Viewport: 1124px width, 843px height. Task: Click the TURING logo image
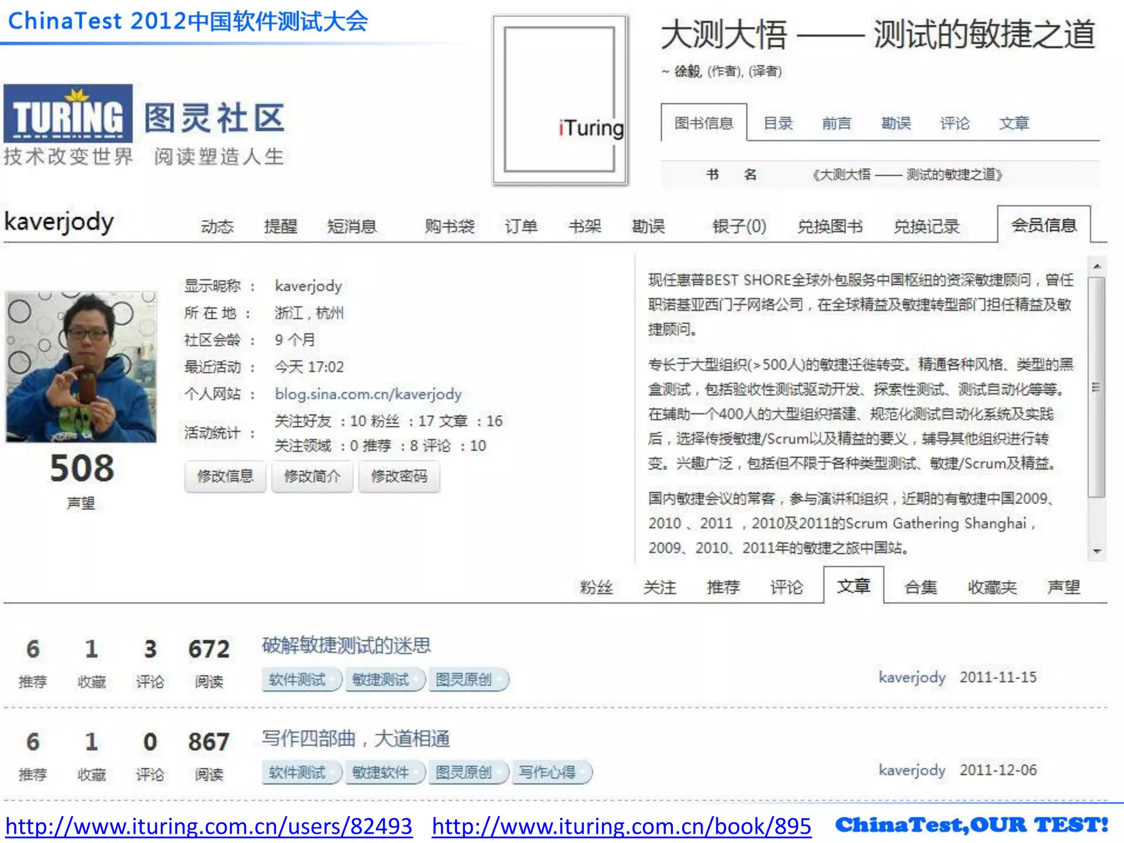point(68,114)
